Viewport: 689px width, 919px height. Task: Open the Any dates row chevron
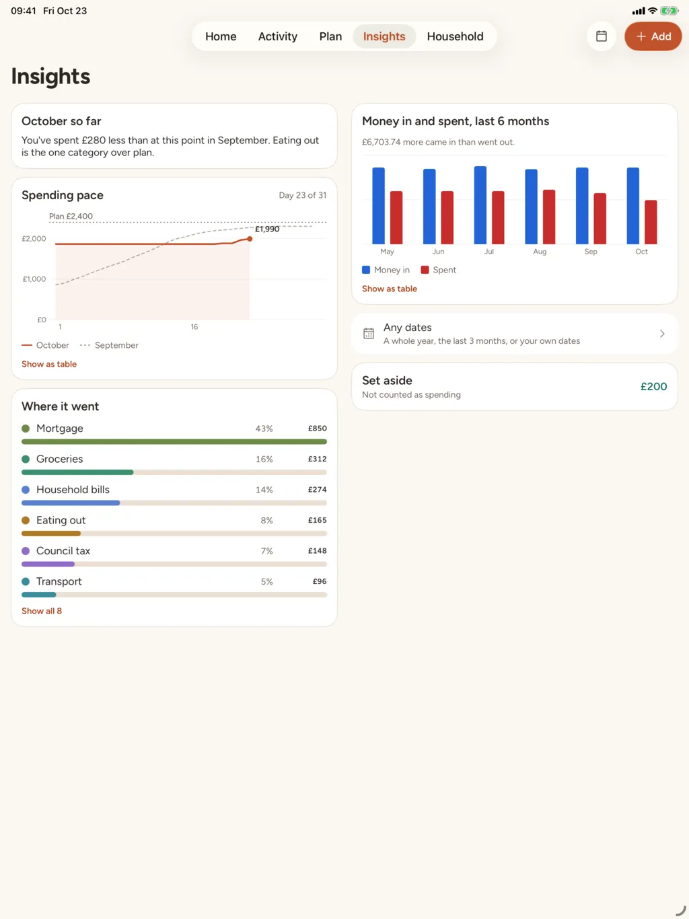[x=662, y=334]
